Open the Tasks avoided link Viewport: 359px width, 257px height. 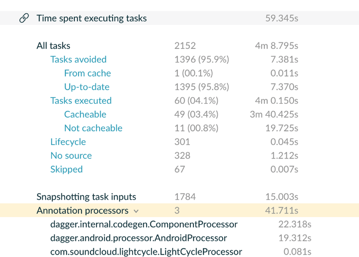(x=78, y=60)
